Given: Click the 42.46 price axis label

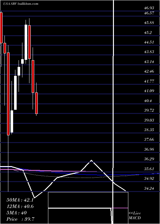Looking at the screenshot, I should click(149, 71).
